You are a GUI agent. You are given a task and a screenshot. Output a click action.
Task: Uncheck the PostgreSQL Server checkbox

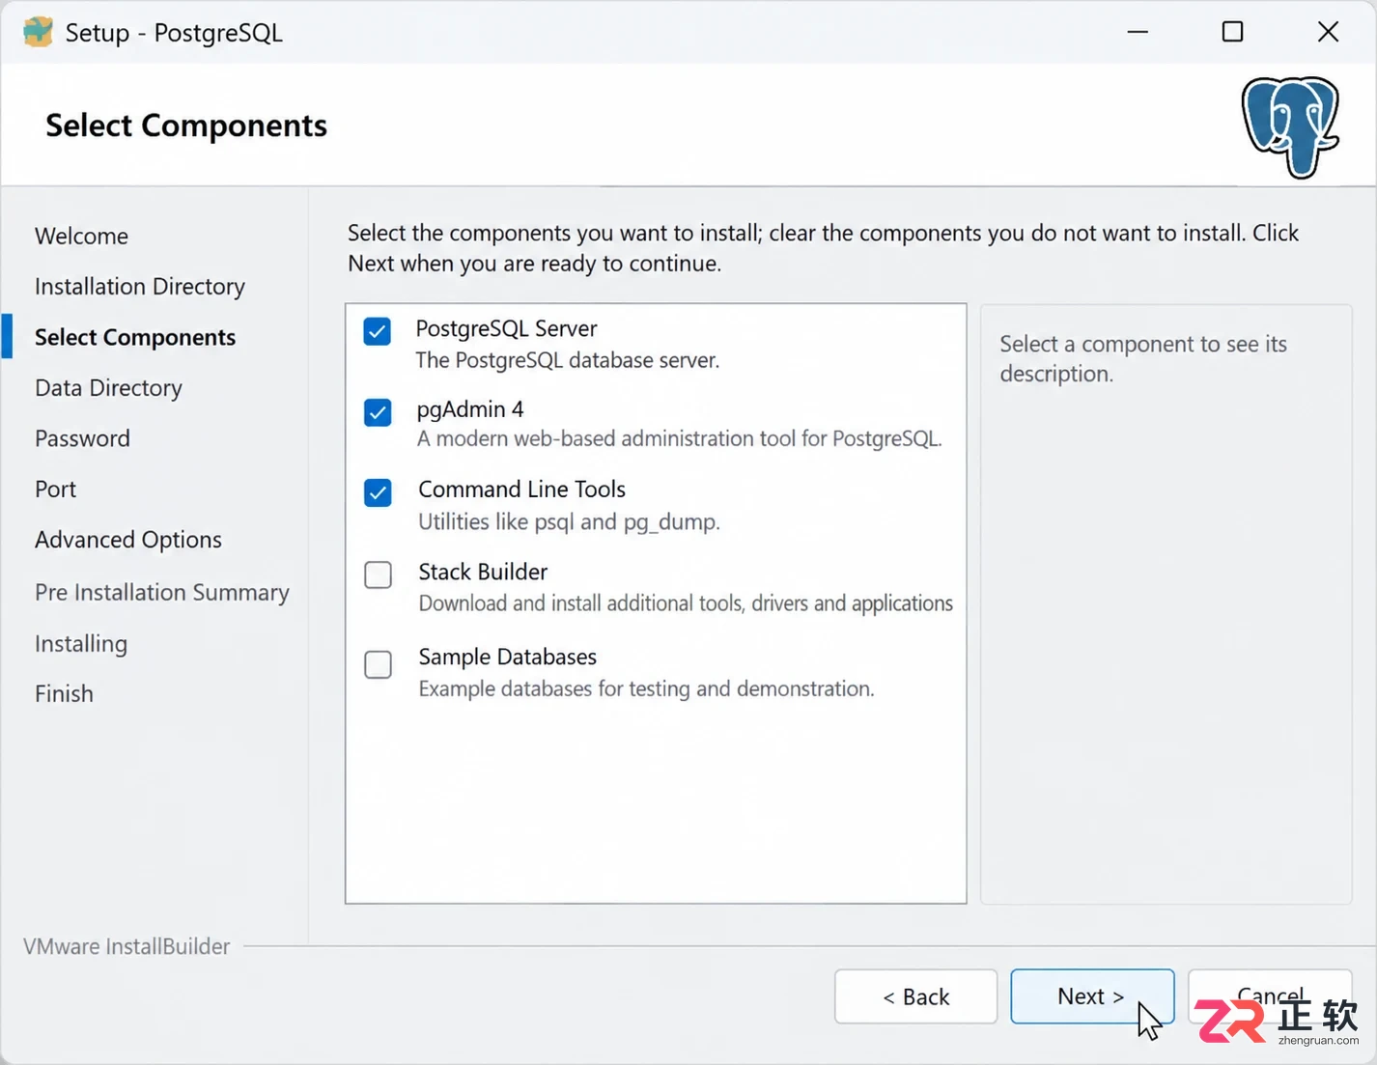point(378,331)
